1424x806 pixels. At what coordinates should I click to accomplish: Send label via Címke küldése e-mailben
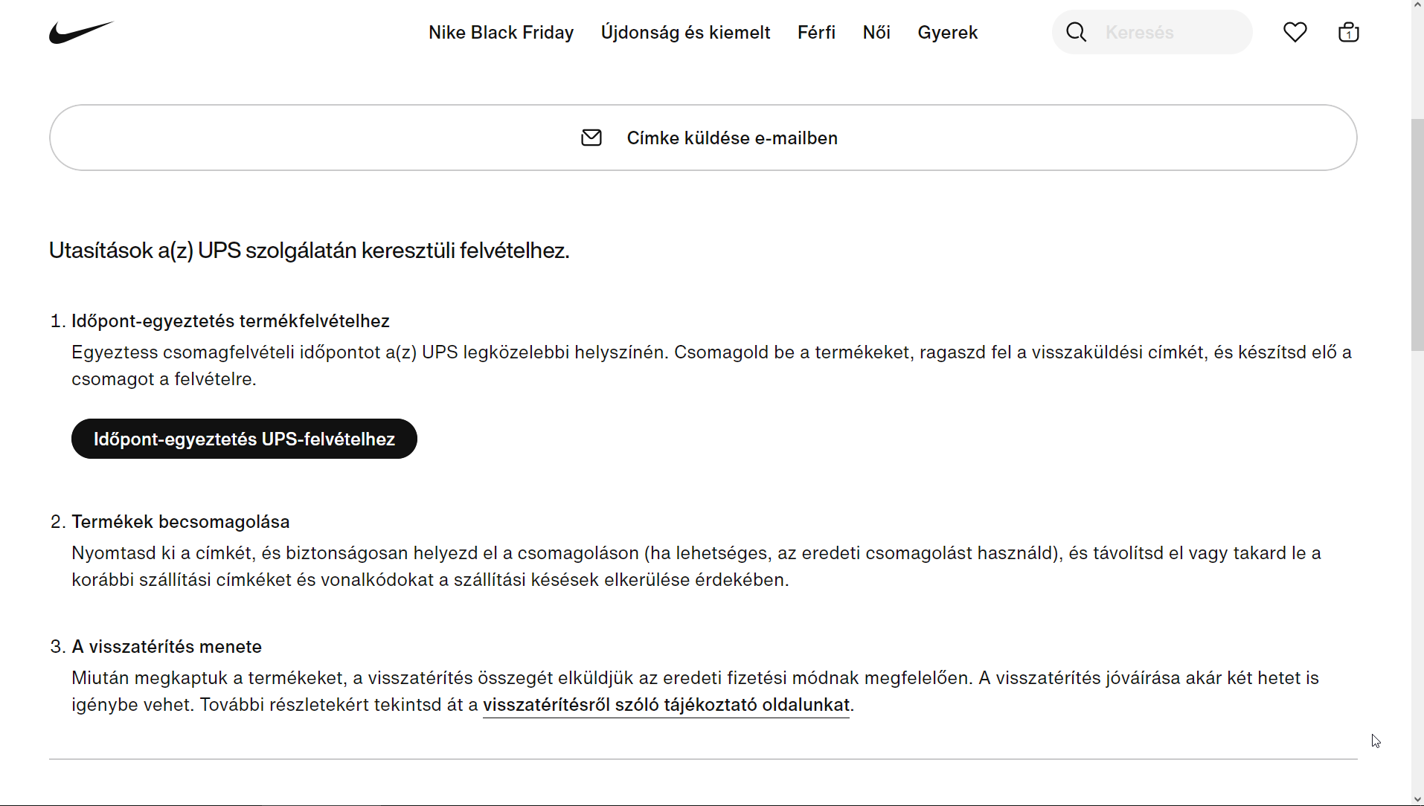[x=703, y=138]
